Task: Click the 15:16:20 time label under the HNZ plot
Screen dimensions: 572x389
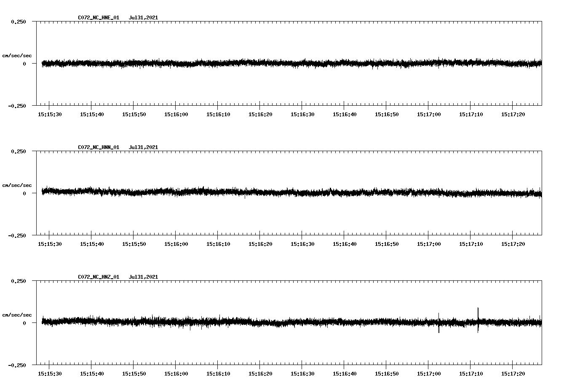Action: click(x=260, y=374)
